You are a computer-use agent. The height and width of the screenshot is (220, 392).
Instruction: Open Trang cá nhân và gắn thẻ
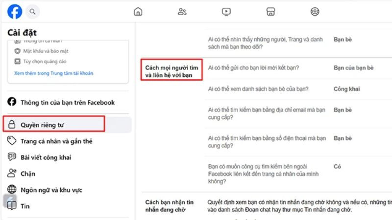pos(56,141)
